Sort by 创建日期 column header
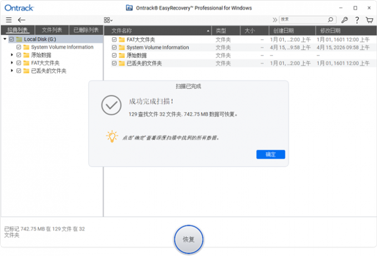Viewport: 377px width, 256px height. [x=292, y=31]
